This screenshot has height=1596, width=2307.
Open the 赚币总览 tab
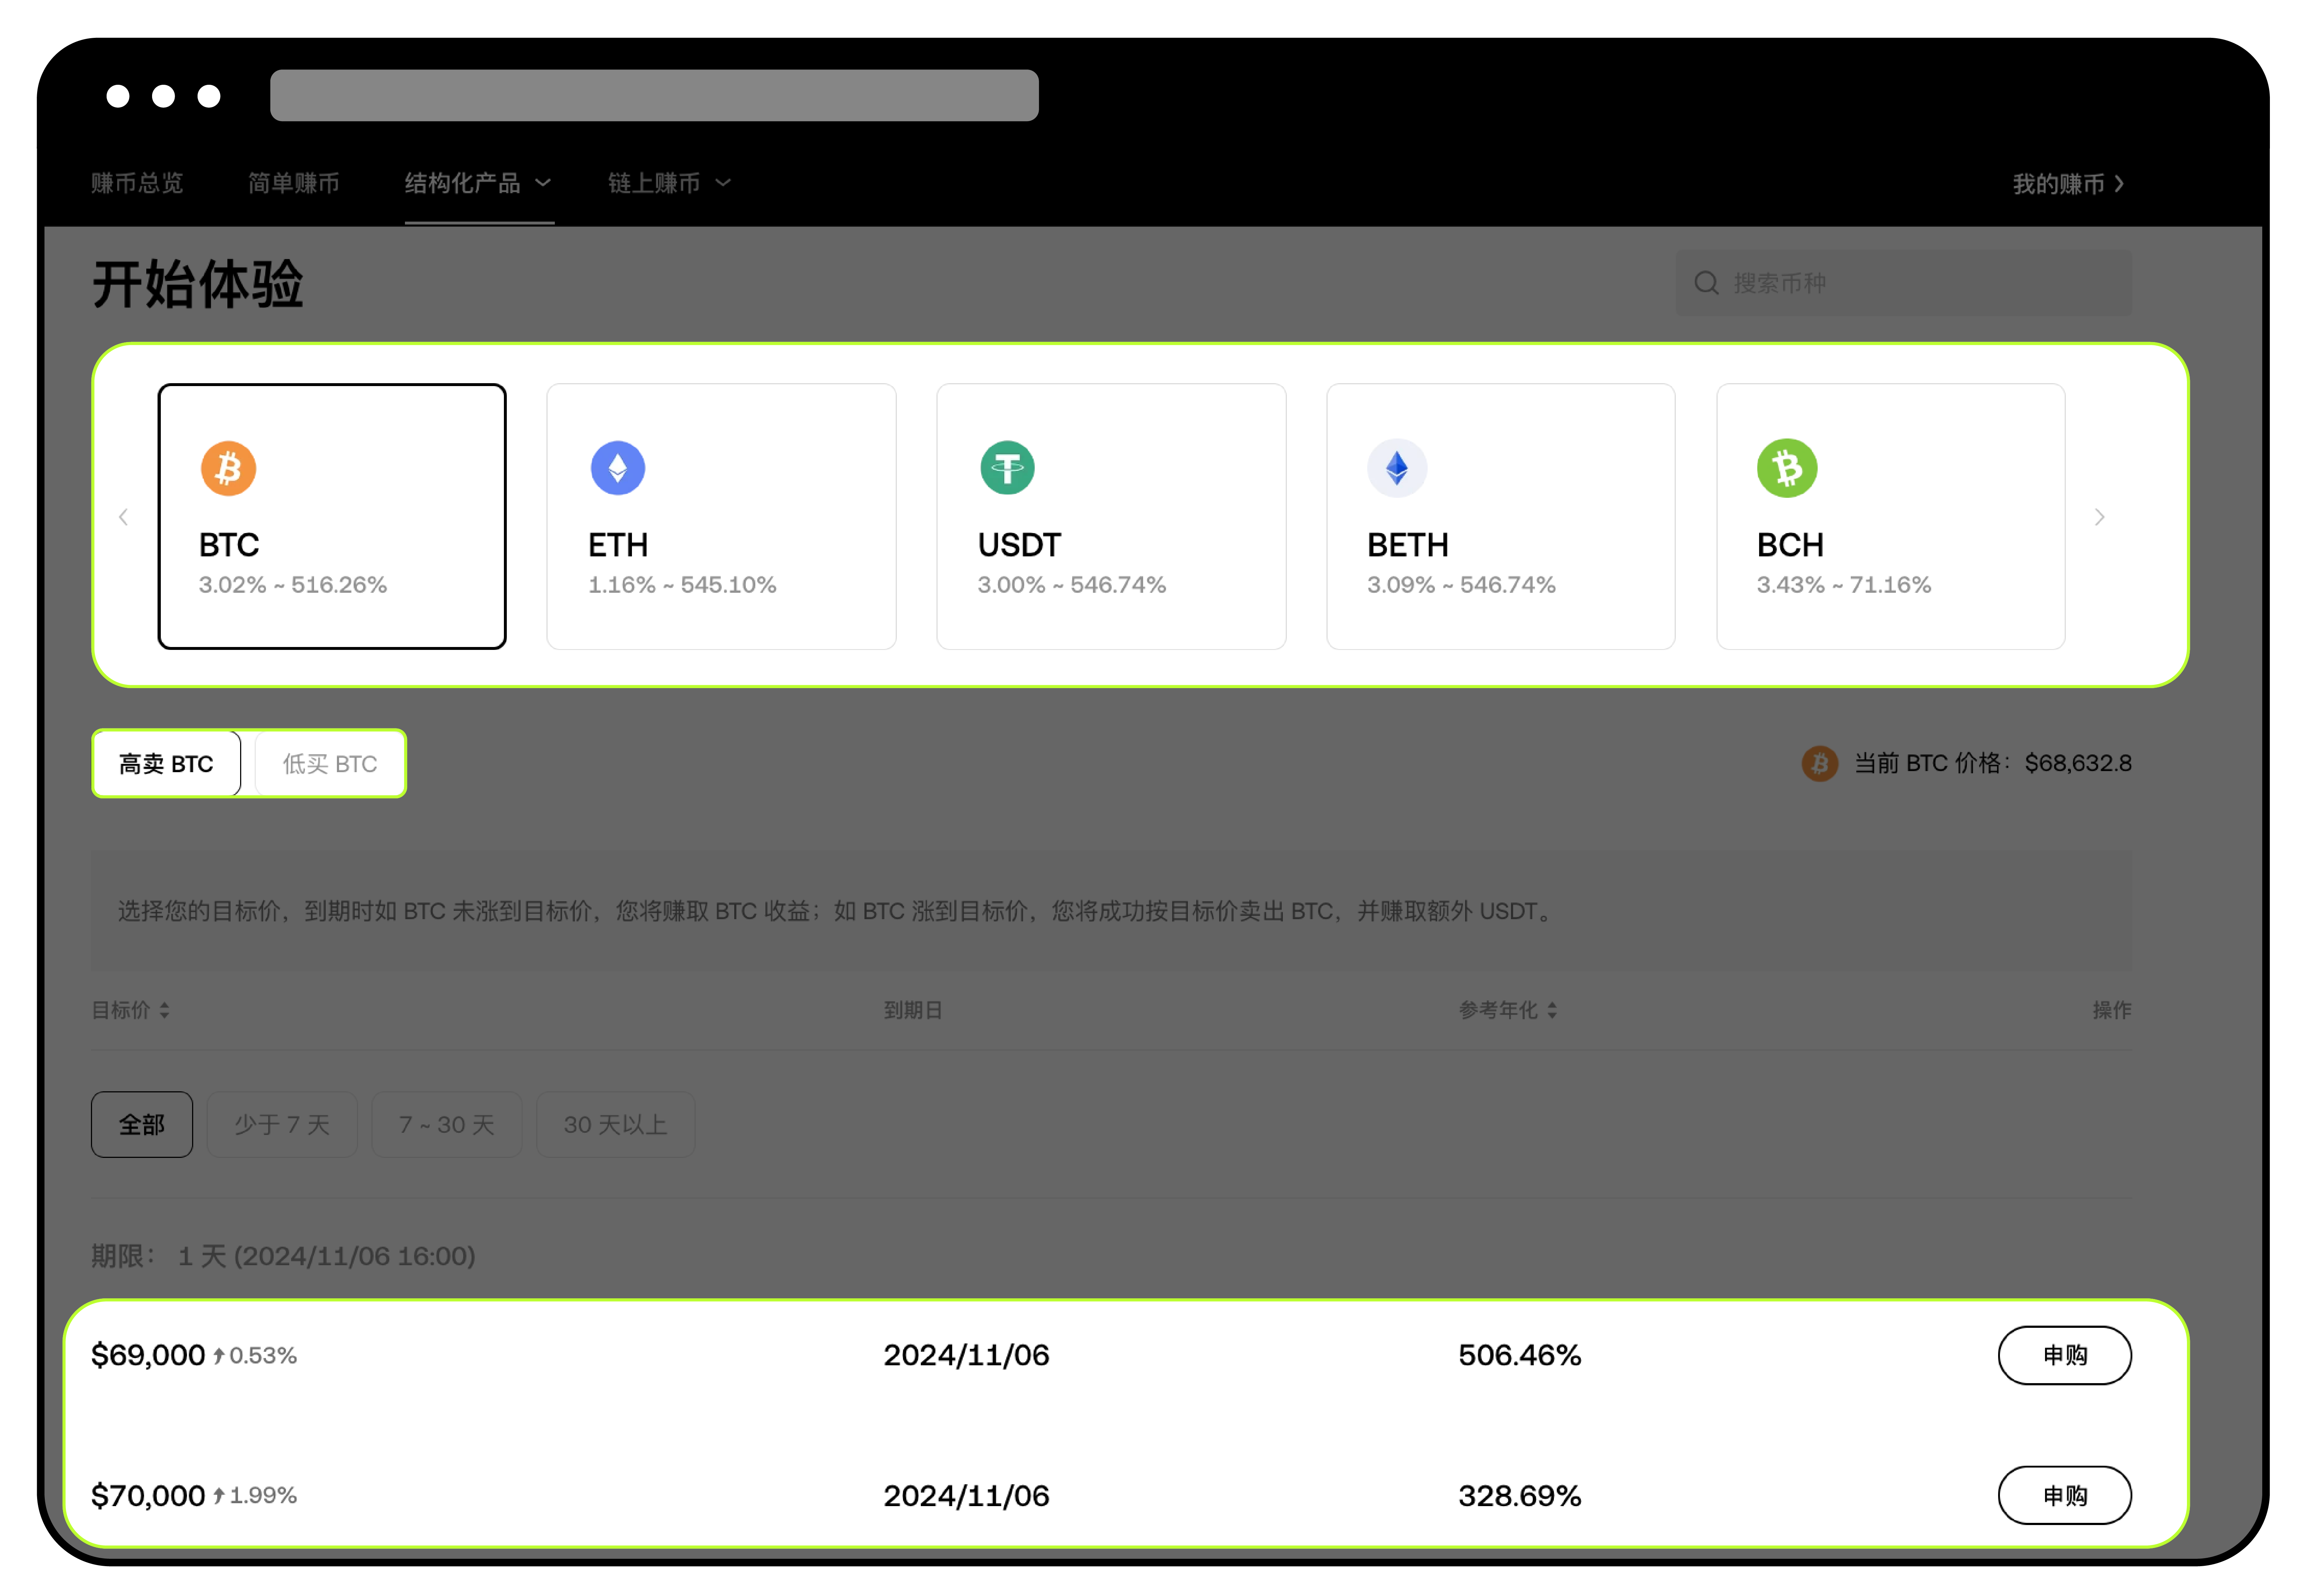point(137,183)
